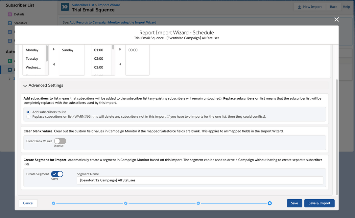The image size is (355, 218).
Task: Select Monday in the available days list
Action: (32, 50)
